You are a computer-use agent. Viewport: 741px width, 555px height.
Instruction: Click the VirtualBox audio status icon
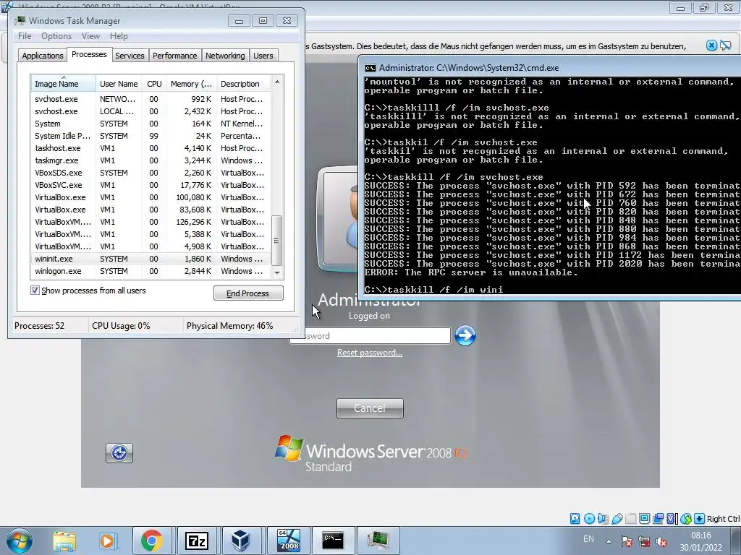(x=603, y=519)
